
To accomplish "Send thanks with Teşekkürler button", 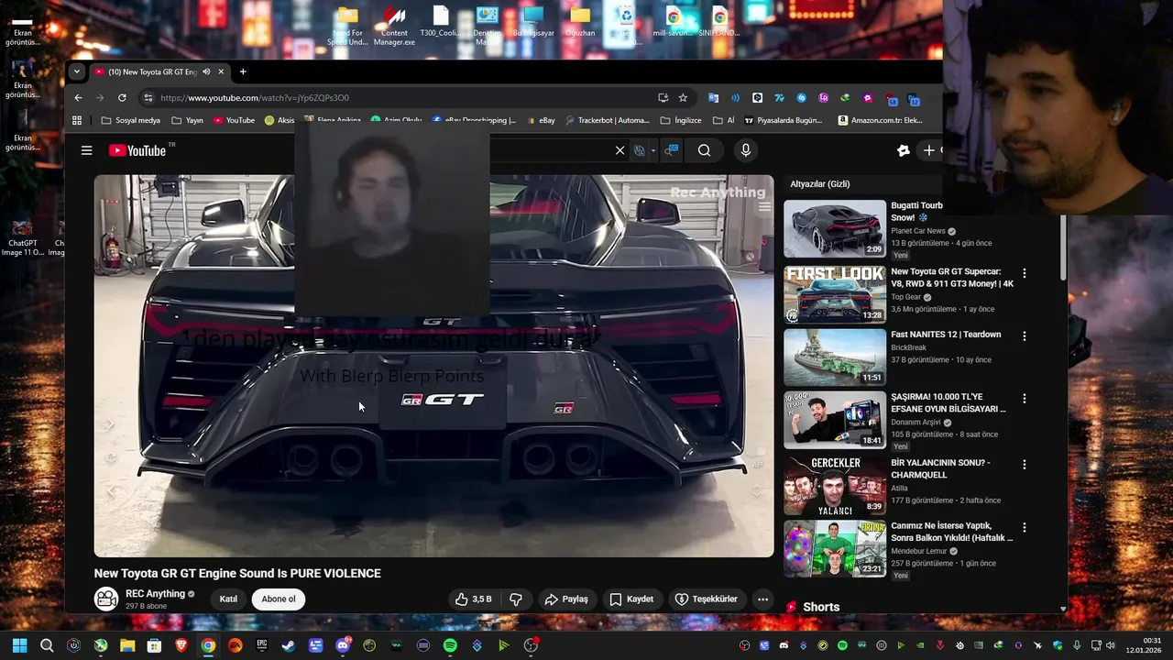I will point(707,599).
